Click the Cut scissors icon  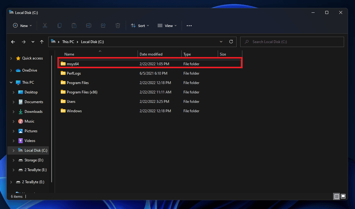pyautogui.click(x=45, y=25)
